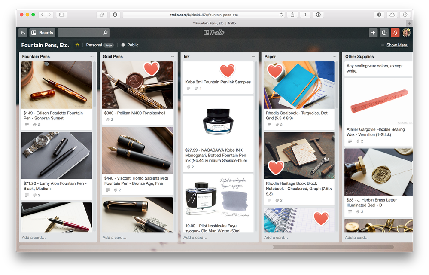This screenshot has width=429, height=275.
Task: Click the Trello logo in header
Action: click(x=214, y=33)
